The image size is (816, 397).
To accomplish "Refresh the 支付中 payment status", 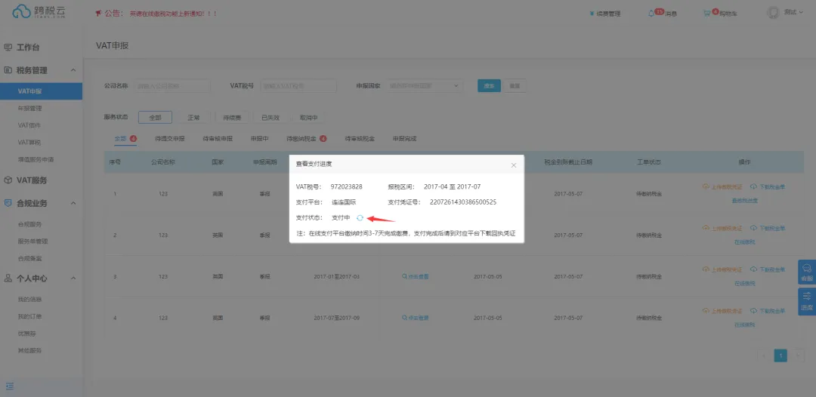I will pos(360,217).
